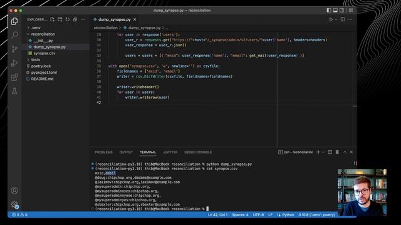Viewport: 401px width, 225px height.
Task: Click reconciliation in the breadcrumb
Action: (x=106, y=27)
